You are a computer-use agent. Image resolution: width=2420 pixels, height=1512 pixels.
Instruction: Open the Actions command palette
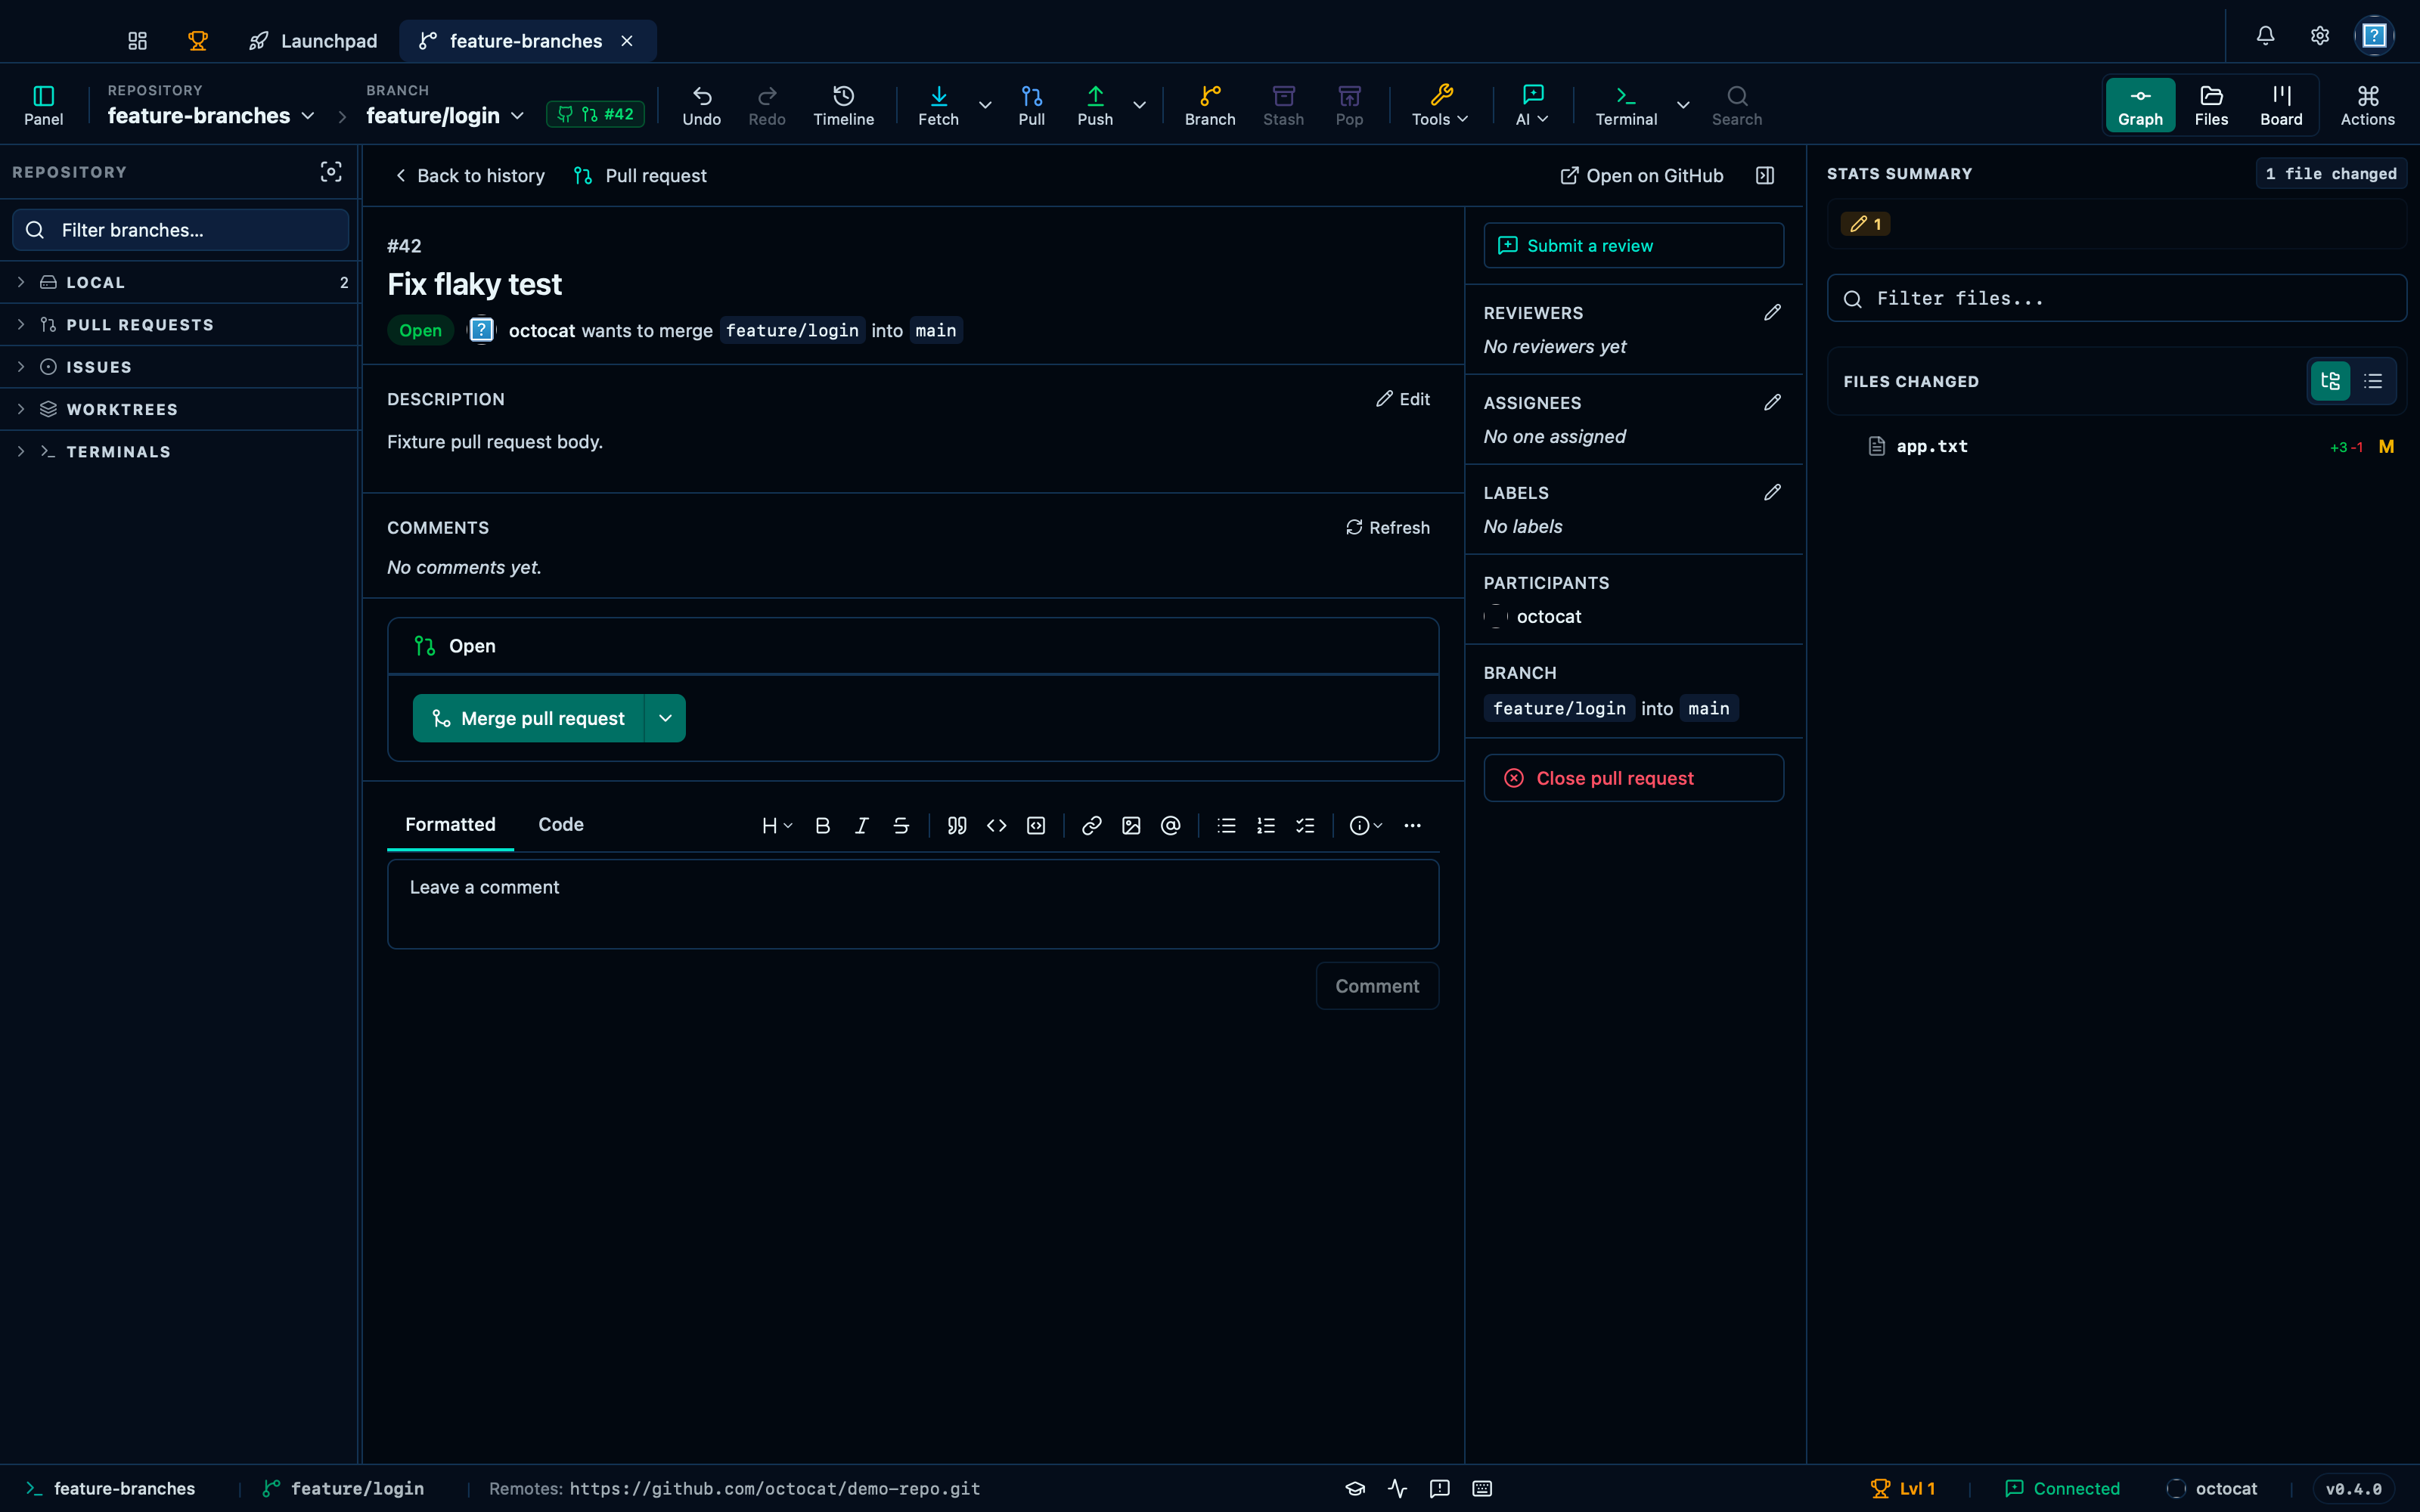pos(2367,105)
